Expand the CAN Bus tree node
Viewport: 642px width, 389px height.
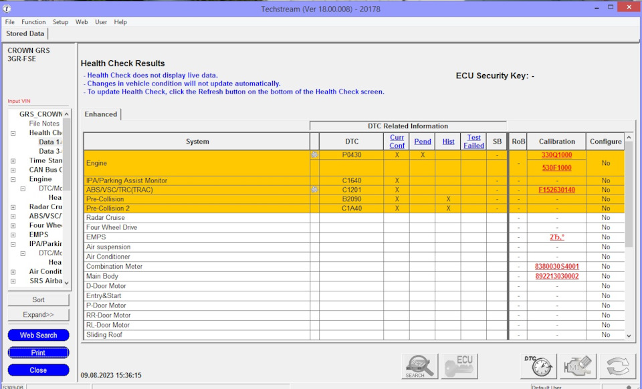(x=13, y=170)
